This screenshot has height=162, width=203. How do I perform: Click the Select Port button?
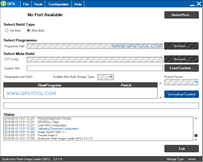(x=181, y=15)
